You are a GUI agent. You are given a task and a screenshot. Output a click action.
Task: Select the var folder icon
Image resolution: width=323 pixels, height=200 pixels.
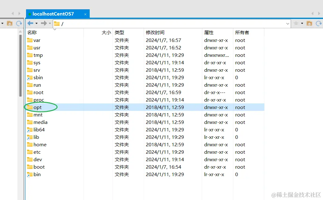(30, 40)
